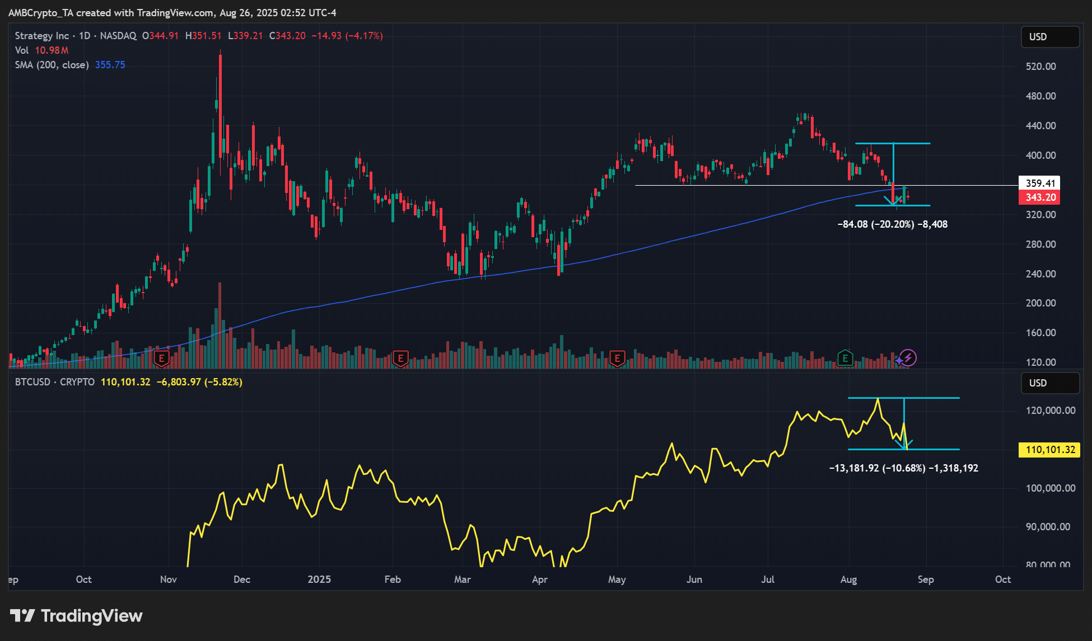Click the 359.41 horizontal line price label
Viewport: 1092px width, 641px height.
[1040, 183]
